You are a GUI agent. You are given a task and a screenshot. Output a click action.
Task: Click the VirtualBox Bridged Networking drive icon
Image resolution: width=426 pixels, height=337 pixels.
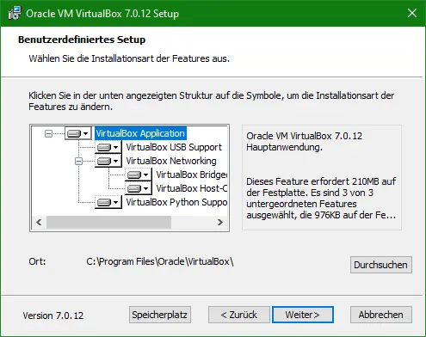pyautogui.click(x=139, y=175)
